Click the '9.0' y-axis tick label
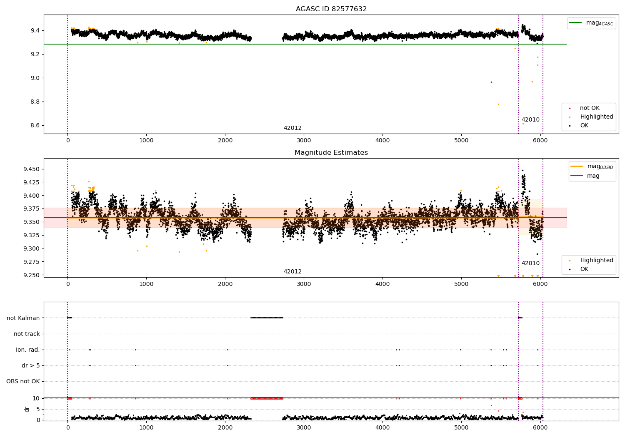625x437 pixels. coord(35,78)
